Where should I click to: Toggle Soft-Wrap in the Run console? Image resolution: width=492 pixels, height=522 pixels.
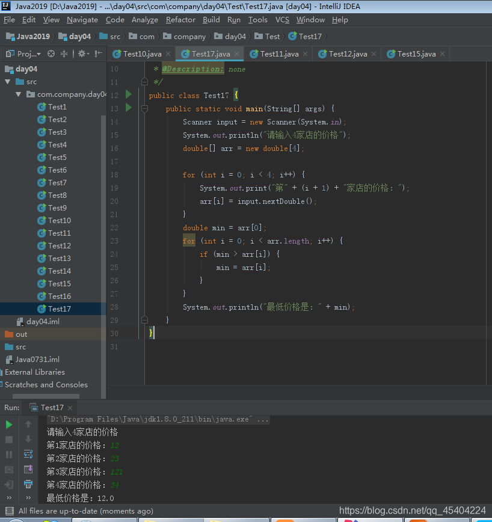pos(28,454)
